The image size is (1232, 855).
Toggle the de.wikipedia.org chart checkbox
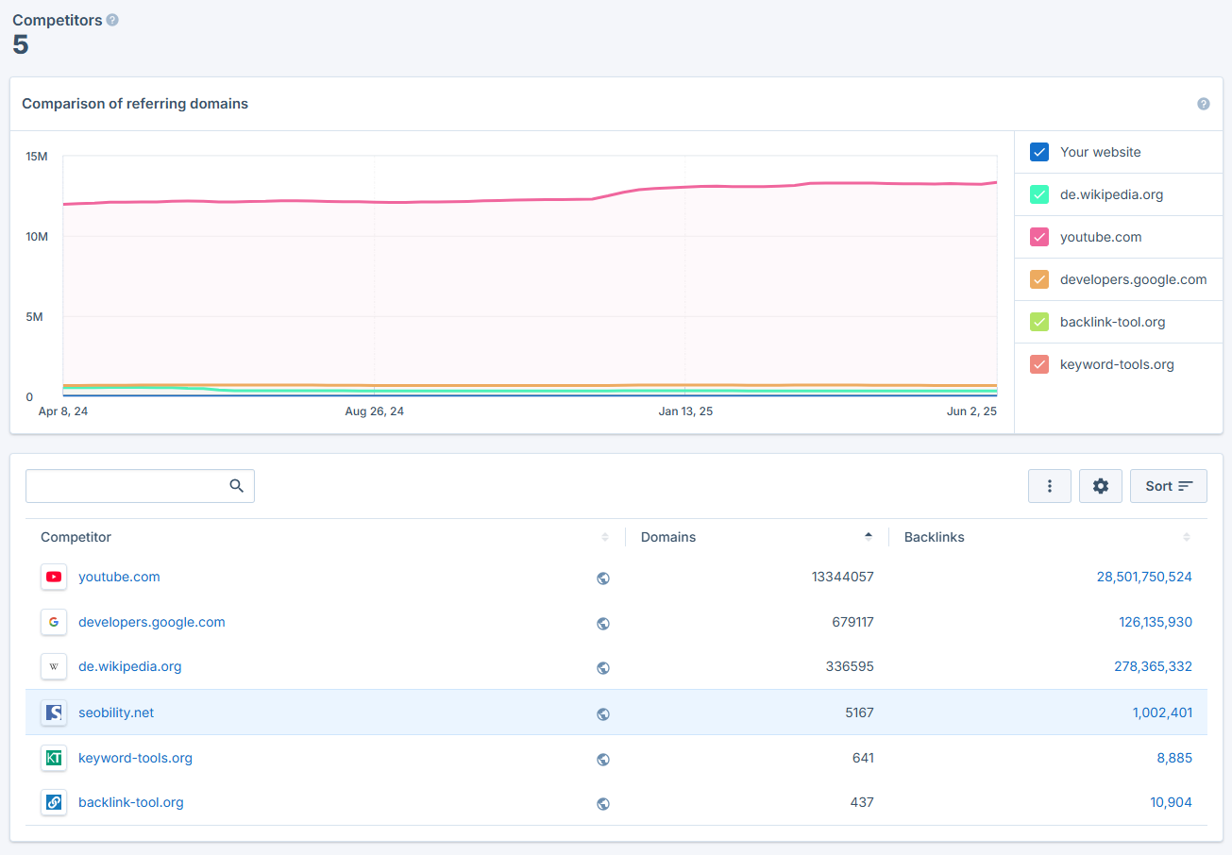(1039, 194)
